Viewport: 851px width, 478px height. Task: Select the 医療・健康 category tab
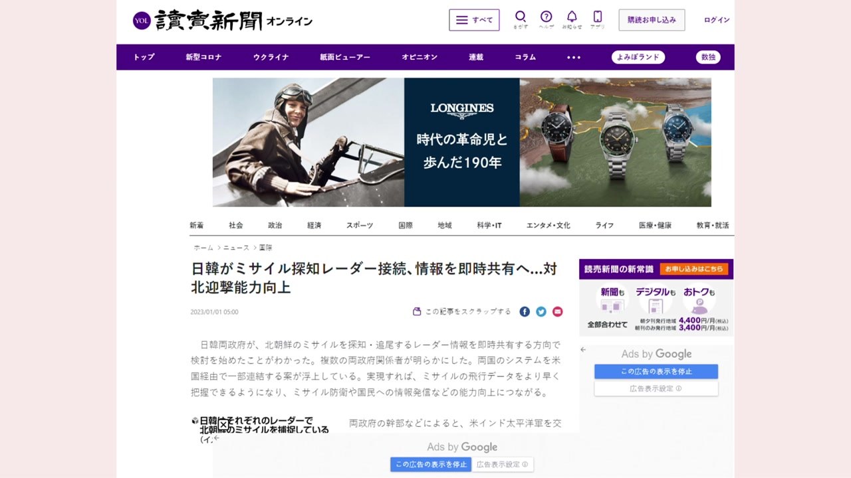655,226
